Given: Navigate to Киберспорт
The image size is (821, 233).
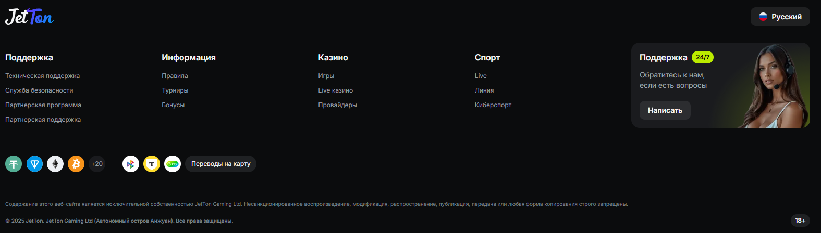Looking at the screenshot, I should pos(493,105).
